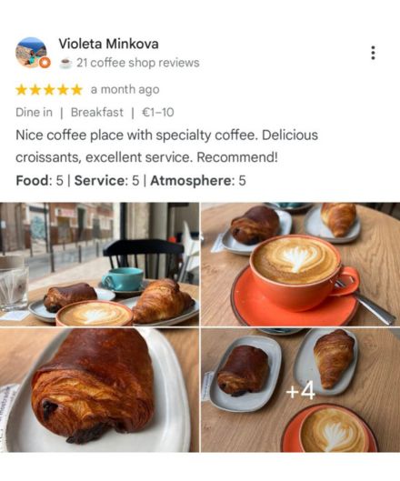Click the 'a month ago' timestamp
400x481 pixels.
(x=125, y=90)
